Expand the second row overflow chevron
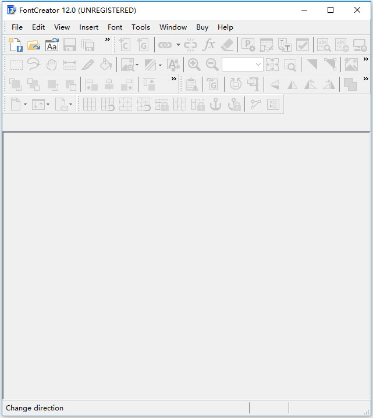The width and height of the screenshot is (373, 418). 366,59
